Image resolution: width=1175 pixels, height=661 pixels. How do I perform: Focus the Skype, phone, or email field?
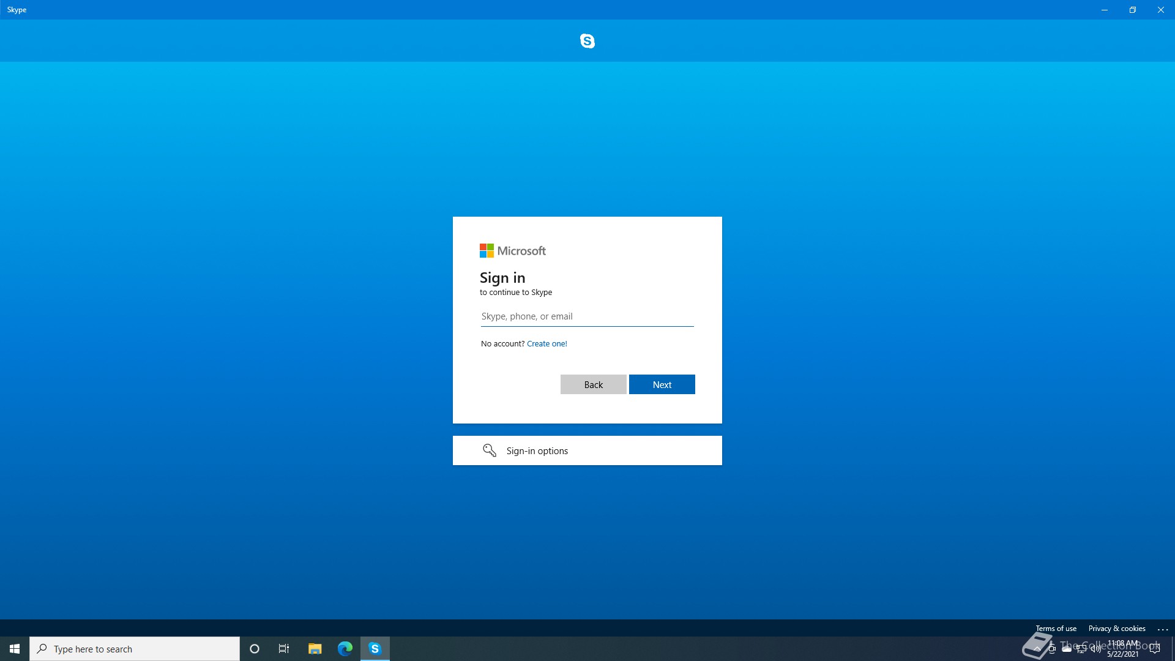[587, 316]
